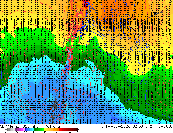Click the '26' legend value
Viewport: 173px width, 133px height.
[57, 132]
